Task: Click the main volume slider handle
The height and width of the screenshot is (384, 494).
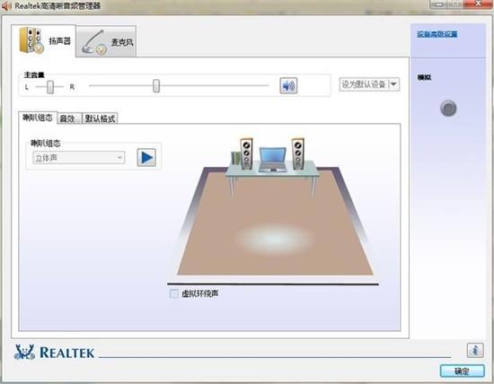Action: point(156,85)
